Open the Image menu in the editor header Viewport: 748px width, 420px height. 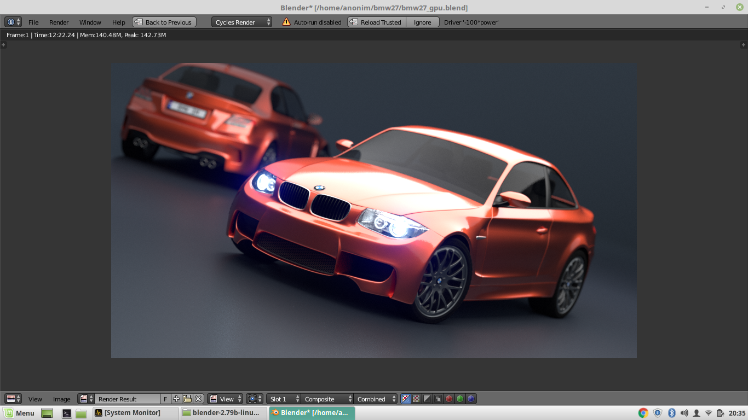pos(61,399)
